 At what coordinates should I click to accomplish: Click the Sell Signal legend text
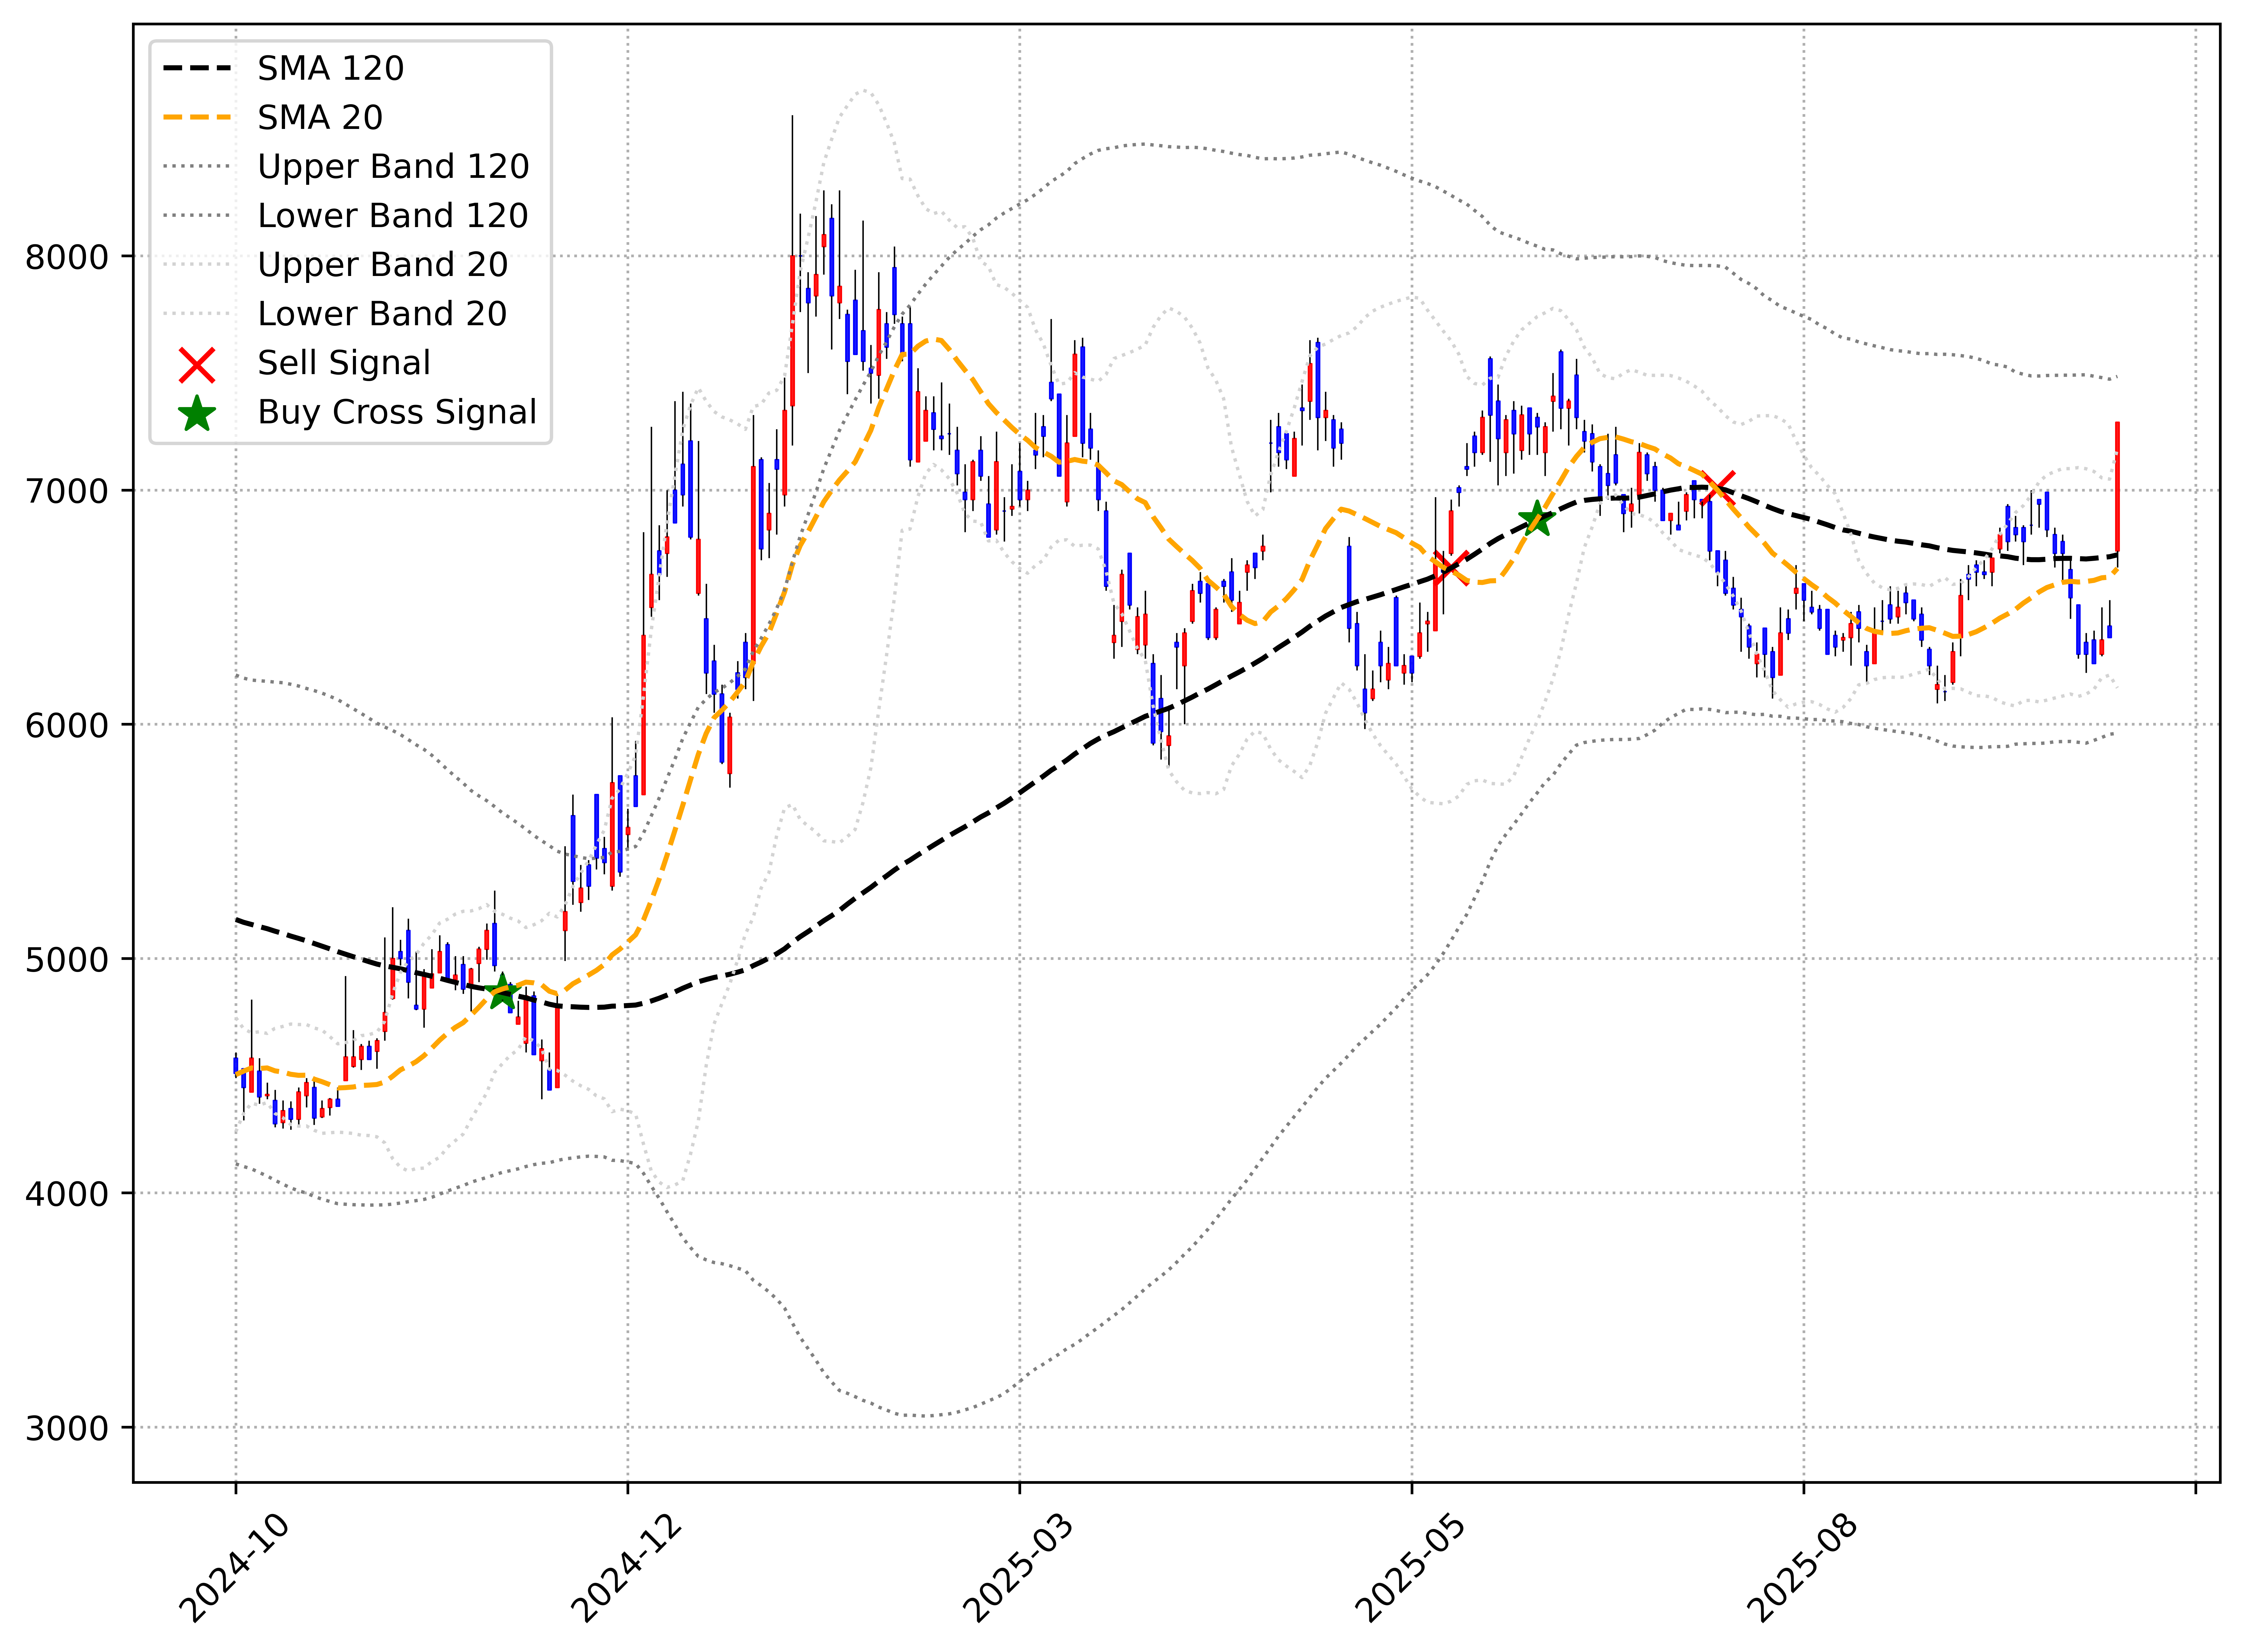(344, 363)
